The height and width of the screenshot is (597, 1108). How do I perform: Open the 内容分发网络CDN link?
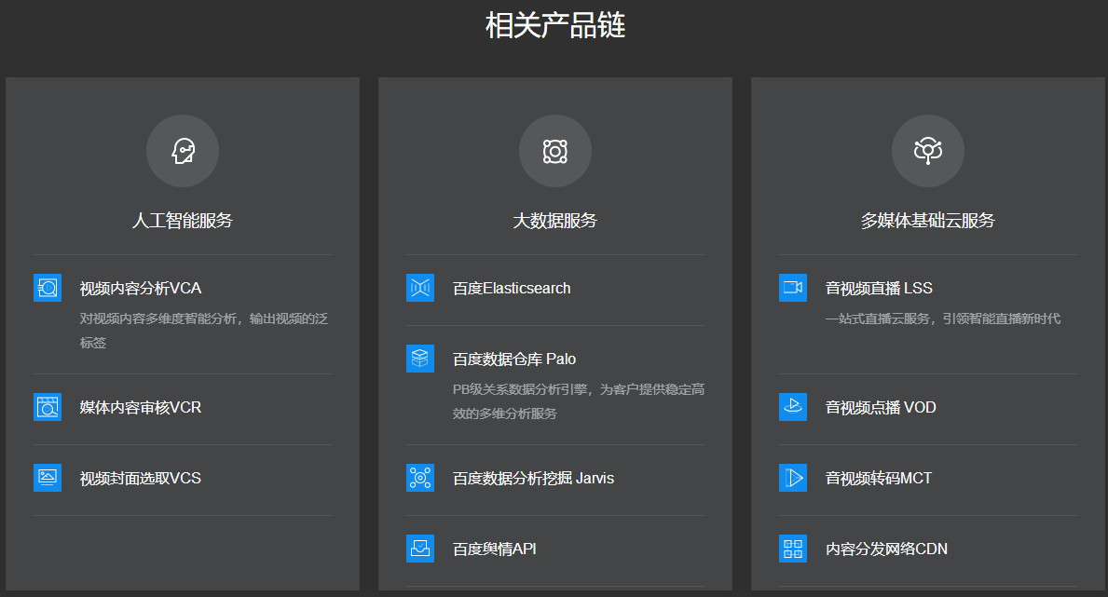coord(887,549)
